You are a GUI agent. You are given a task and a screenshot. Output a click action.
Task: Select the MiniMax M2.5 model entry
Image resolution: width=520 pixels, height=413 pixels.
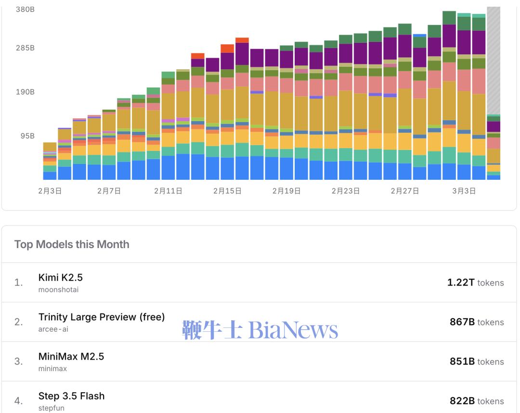point(71,356)
